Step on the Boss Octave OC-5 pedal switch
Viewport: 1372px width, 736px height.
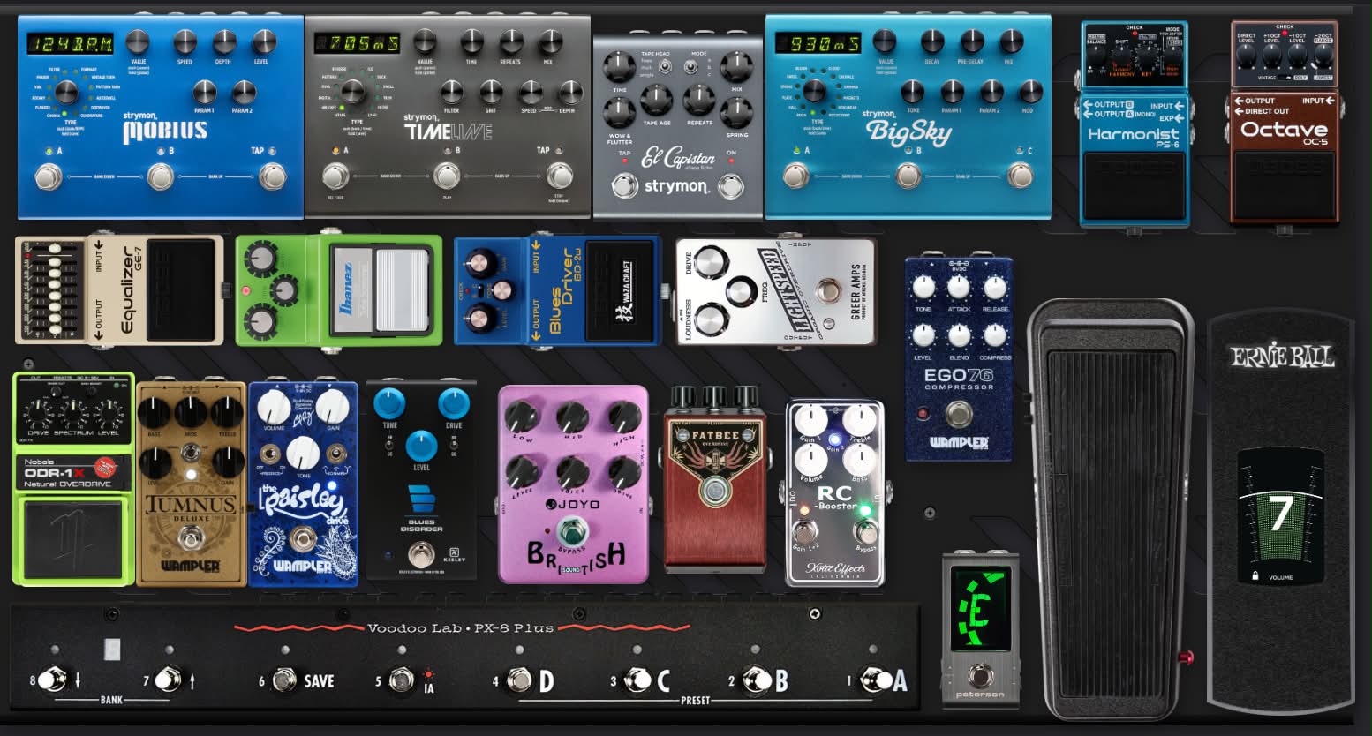pyautogui.click(x=1285, y=185)
